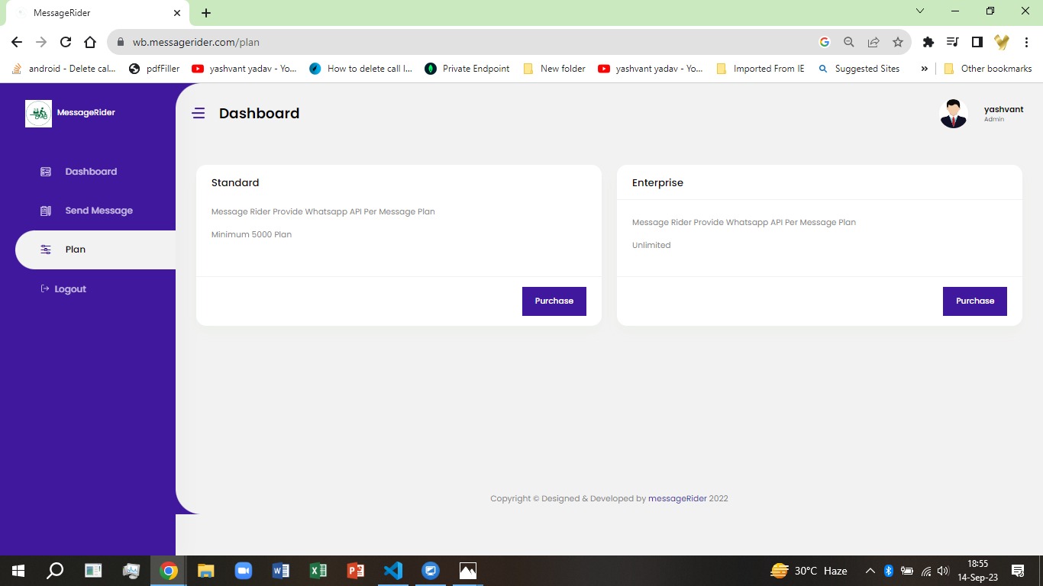
Task: Open Word from the taskbar
Action: point(281,571)
